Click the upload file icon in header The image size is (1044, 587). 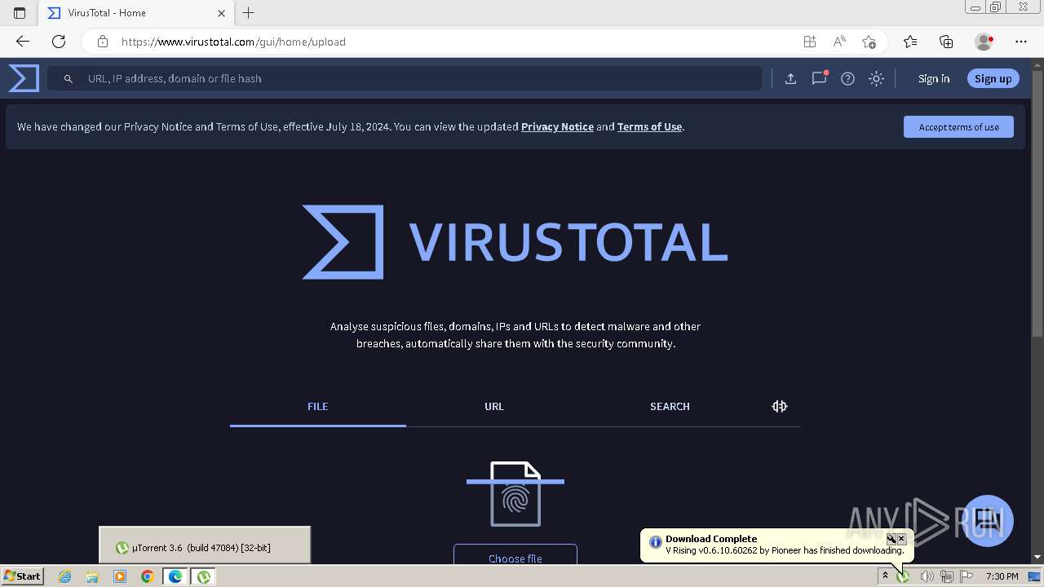pyautogui.click(x=790, y=78)
